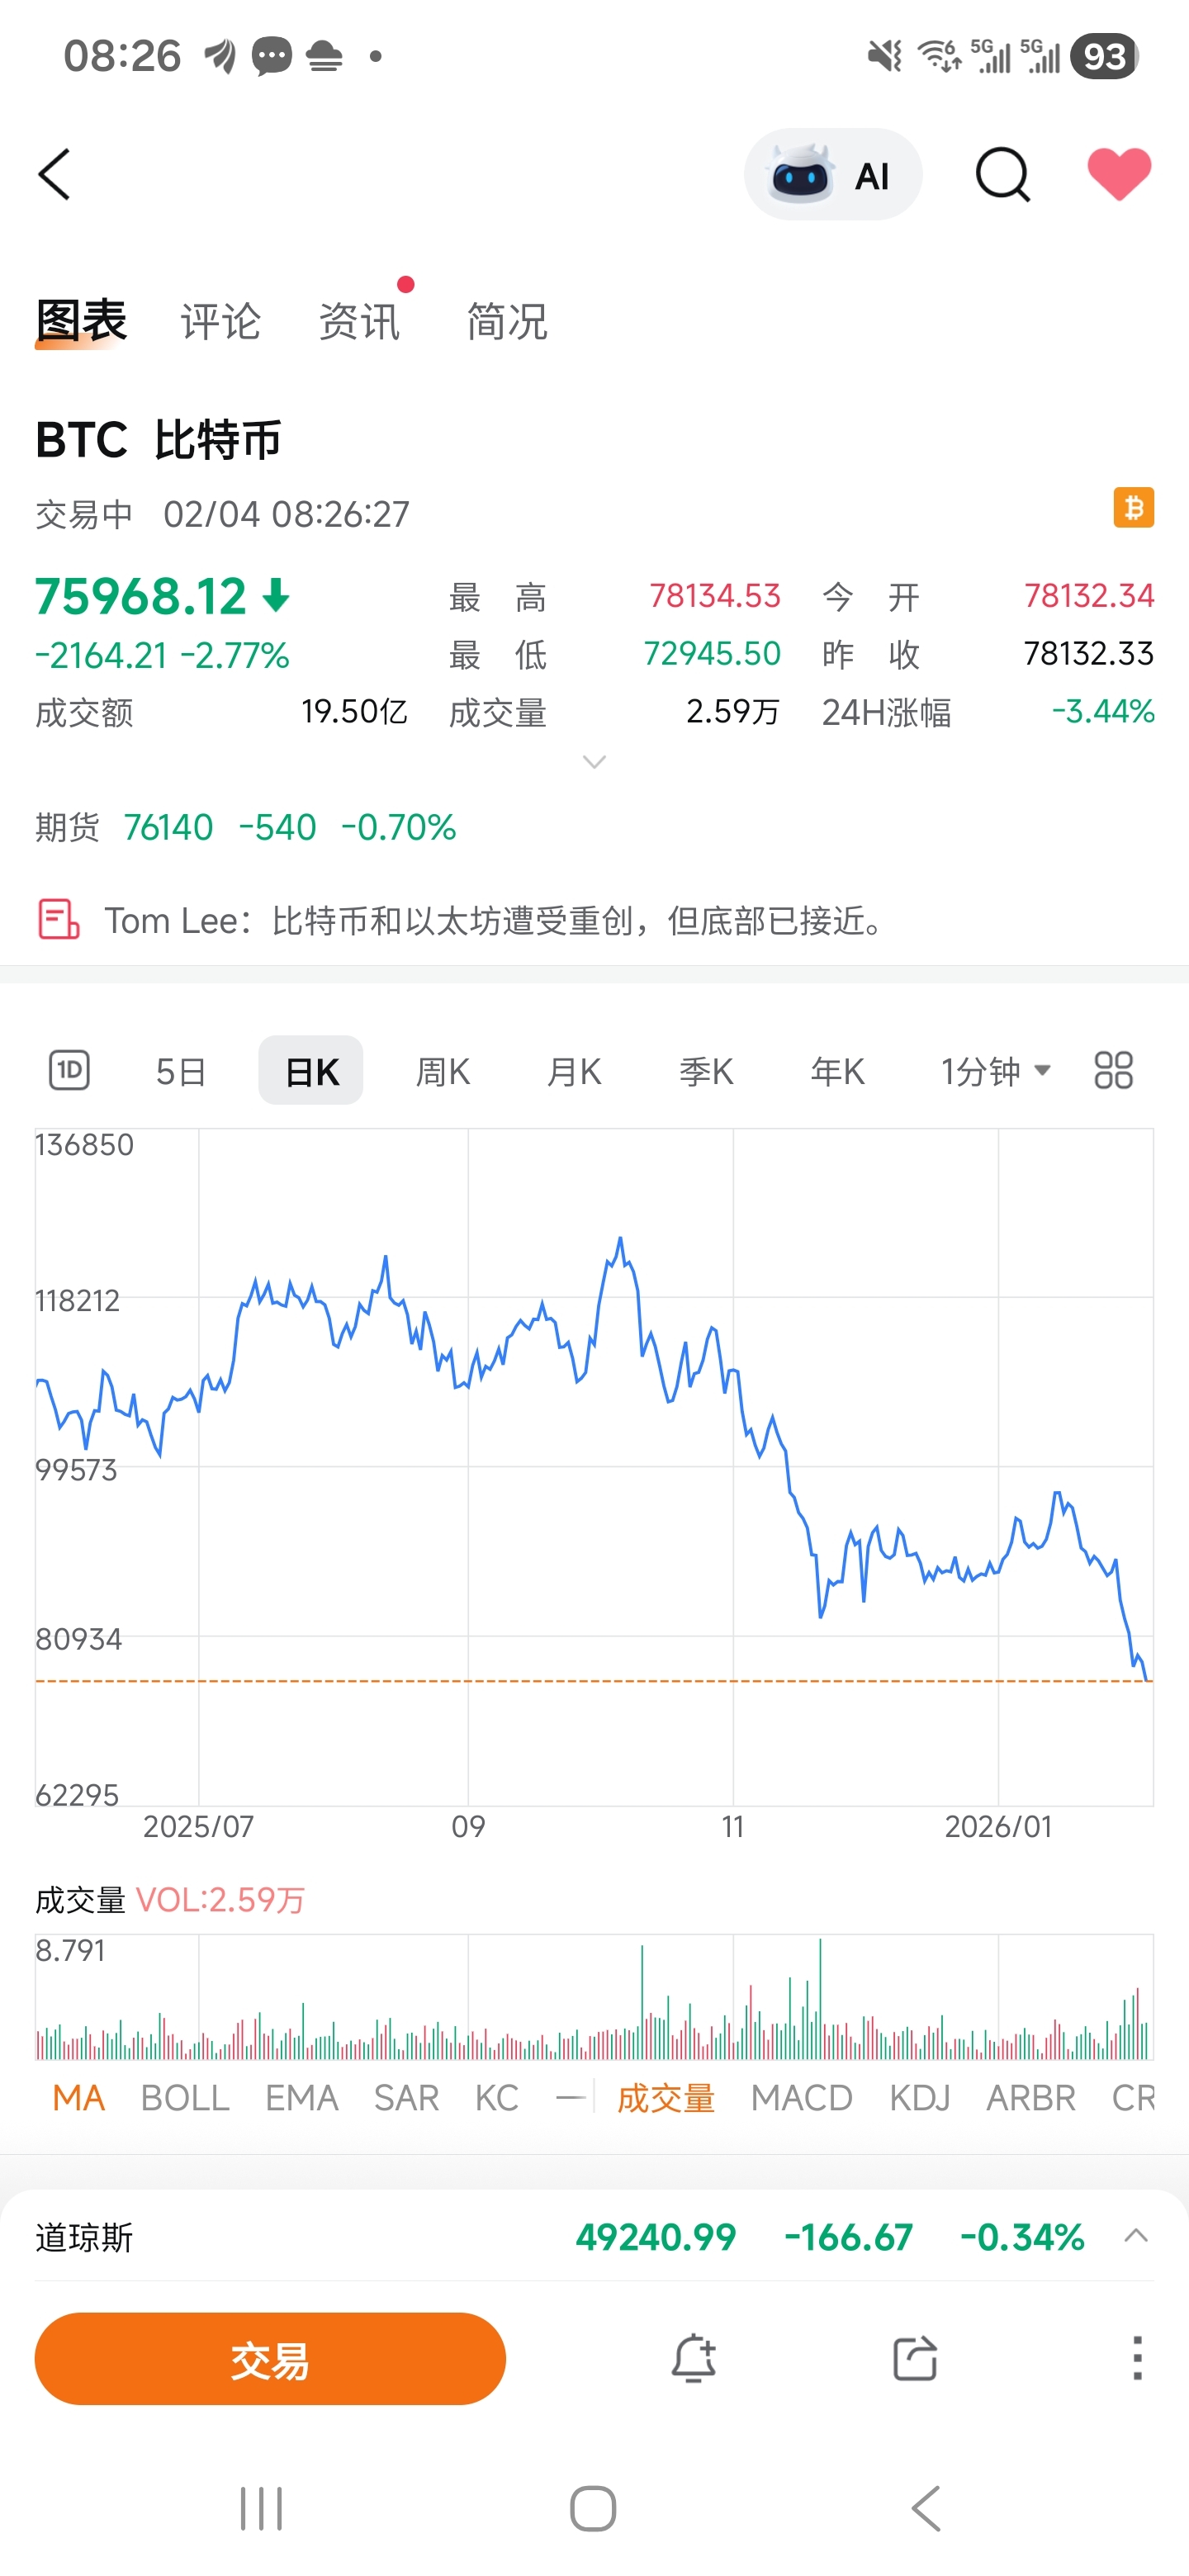Viewport: 1189px width, 2576px height.
Task: Open the AI assistant robot
Action: [832, 175]
